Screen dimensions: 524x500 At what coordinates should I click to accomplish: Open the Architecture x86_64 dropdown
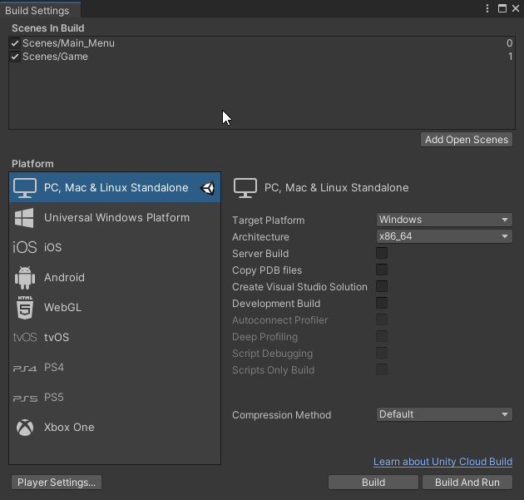point(444,236)
